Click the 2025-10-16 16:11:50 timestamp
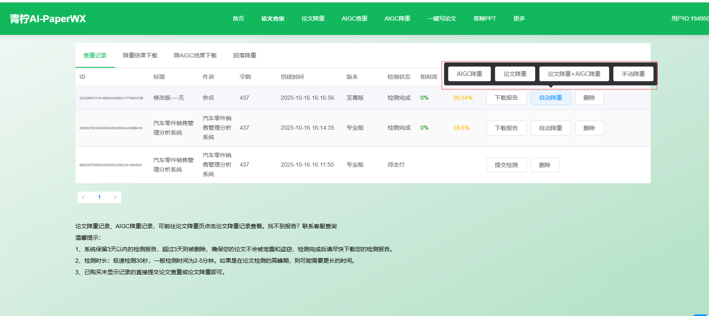709x316 pixels. click(307, 165)
